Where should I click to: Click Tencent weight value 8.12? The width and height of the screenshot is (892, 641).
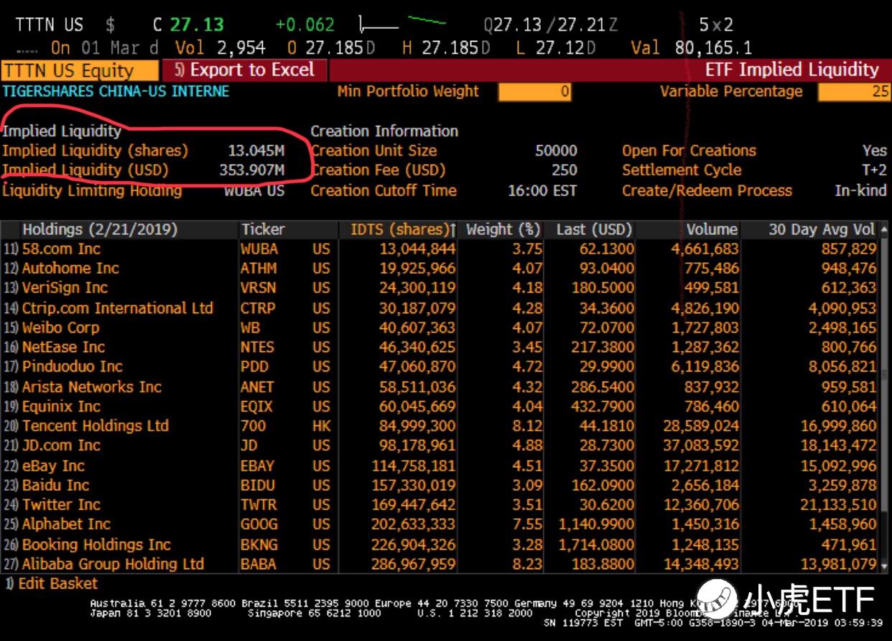point(527,425)
